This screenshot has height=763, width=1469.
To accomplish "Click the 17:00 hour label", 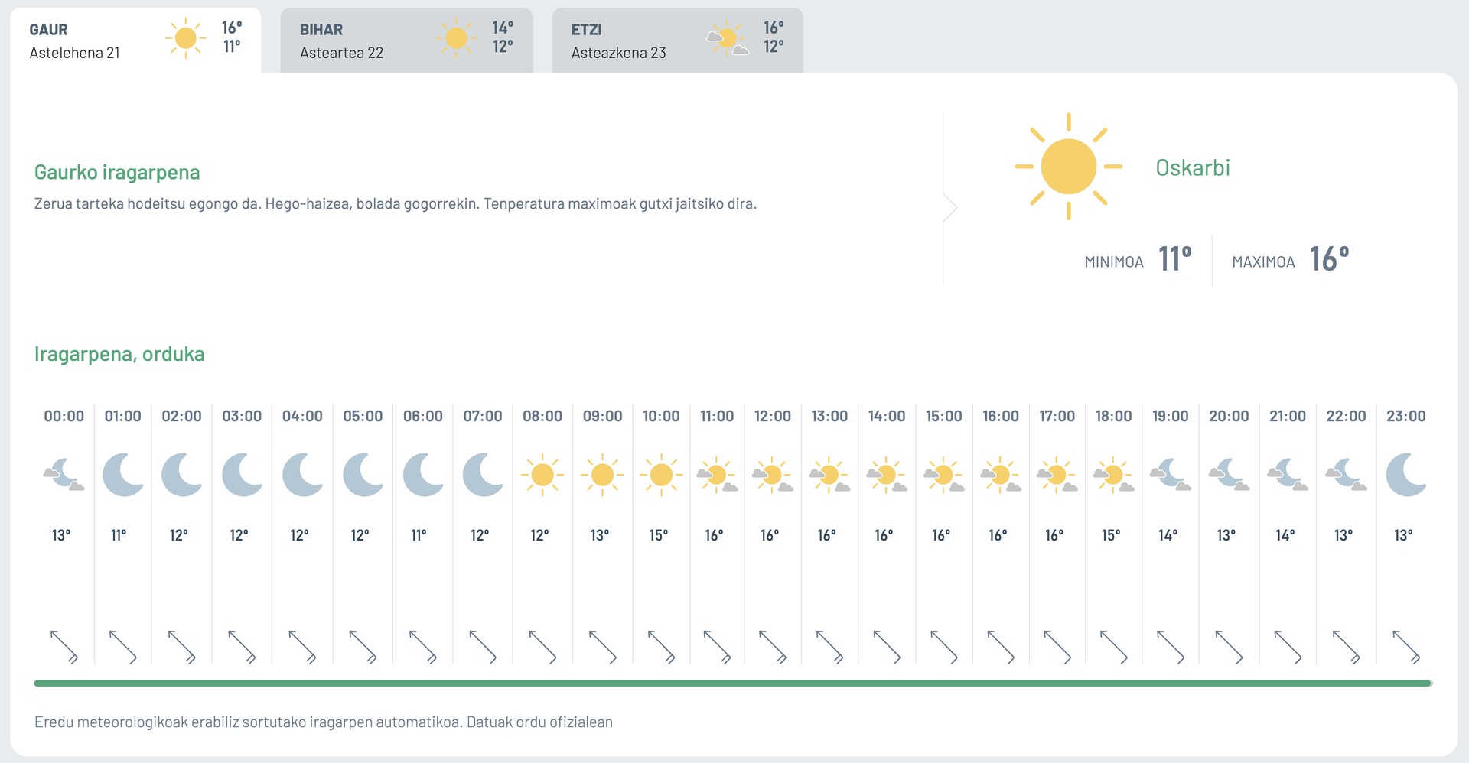I will pyautogui.click(x=1057, y=416).
